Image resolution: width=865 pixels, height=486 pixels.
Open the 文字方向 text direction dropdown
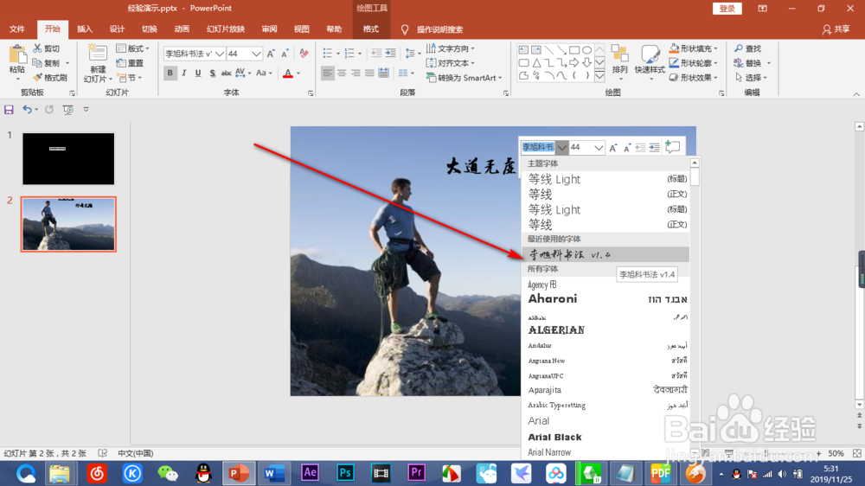point(450,48)
